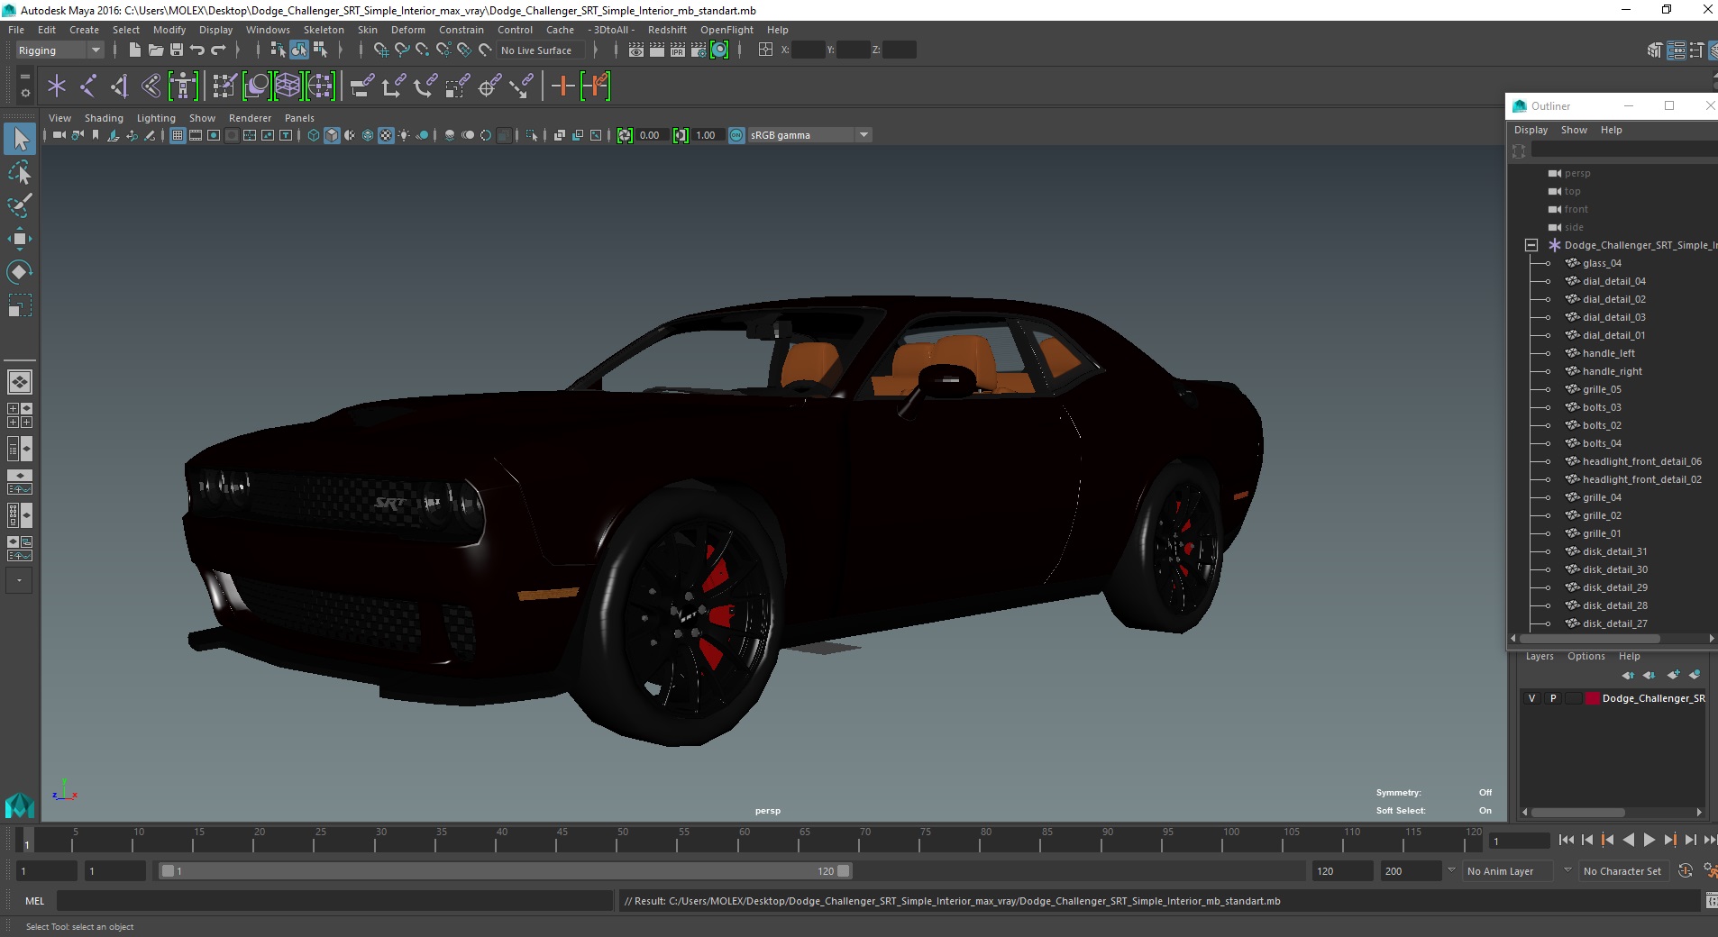Open the Constrain menu

461,30
